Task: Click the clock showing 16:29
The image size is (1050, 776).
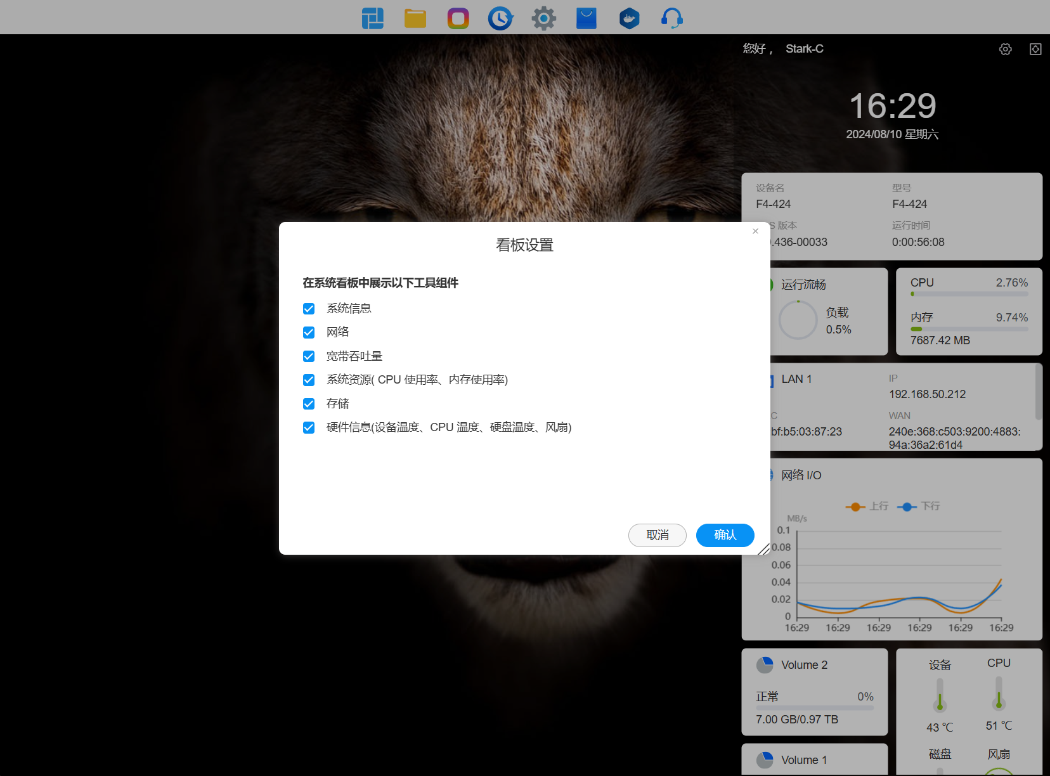Action: [892, 106]
